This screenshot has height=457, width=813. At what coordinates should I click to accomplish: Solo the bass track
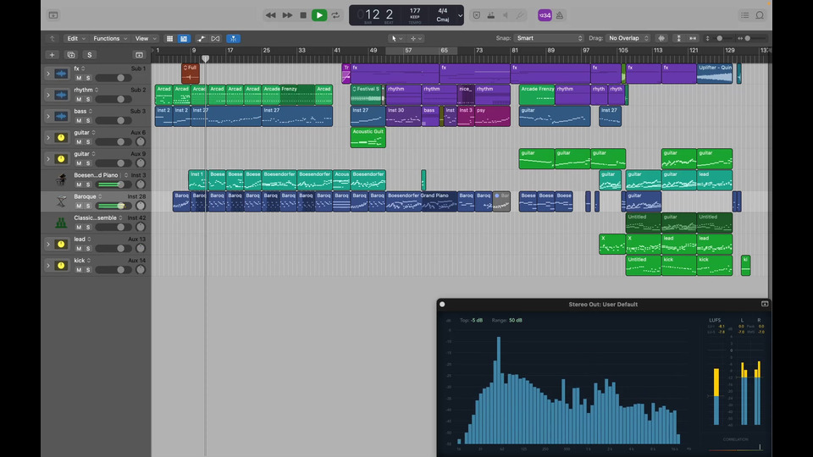88,120
